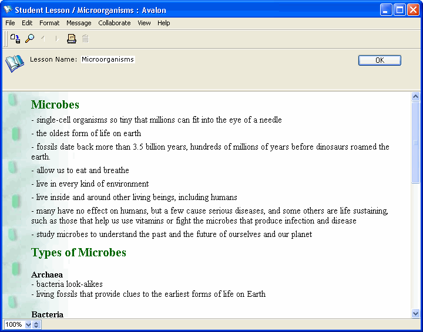Image resolution: width=423 pixels, height=332 pixels.
Task: Click the print toolbar icon
Action: [x=72, y=39]
